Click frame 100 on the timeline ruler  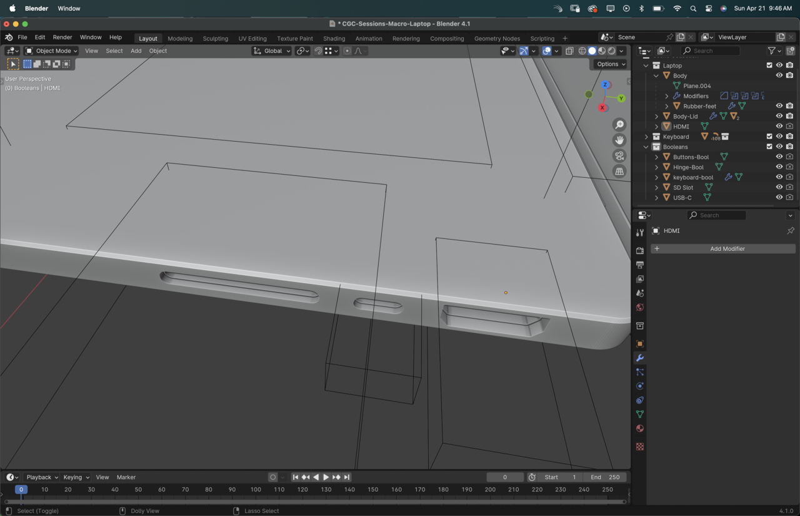[x=256, y=490]
